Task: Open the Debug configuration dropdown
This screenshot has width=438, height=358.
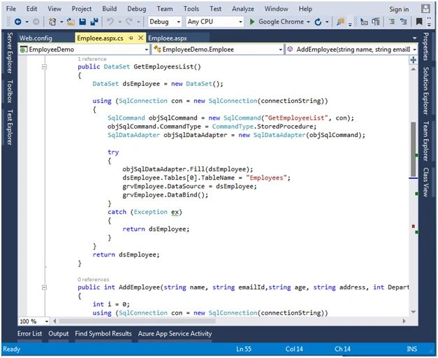Action: coord(165,22)
